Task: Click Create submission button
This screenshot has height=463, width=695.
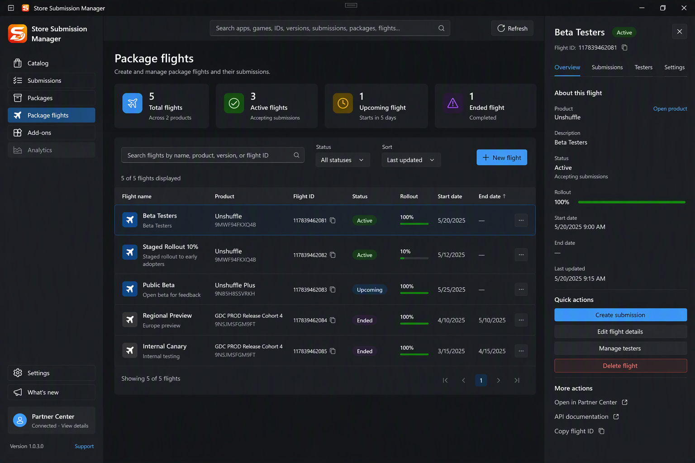Action: click(x=620, y=315)
